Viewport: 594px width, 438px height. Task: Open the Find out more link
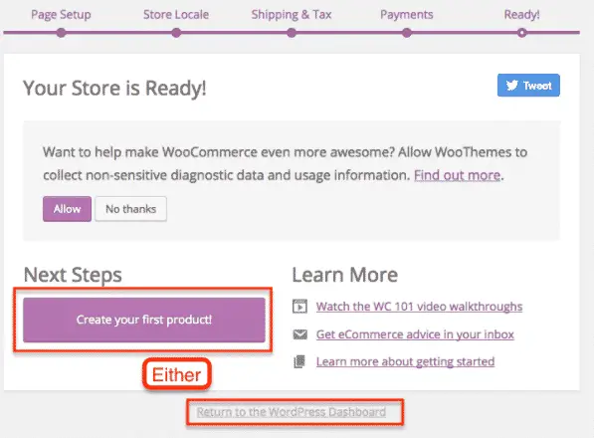[x=458, y=175]
